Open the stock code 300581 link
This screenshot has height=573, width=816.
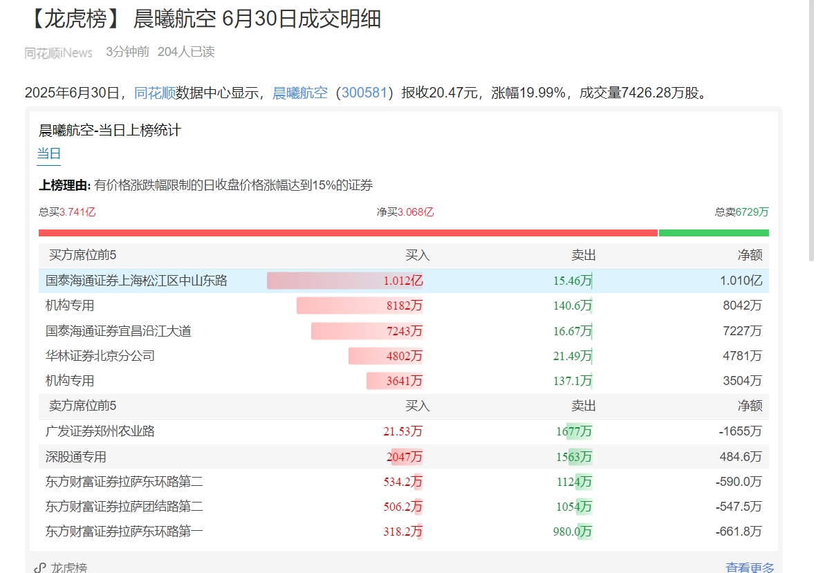(x=364, y=93)
